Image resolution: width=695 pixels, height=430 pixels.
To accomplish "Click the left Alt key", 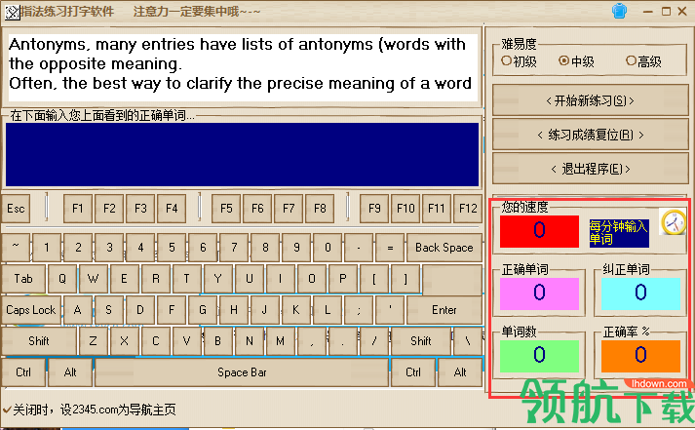I will coord(70,372).
